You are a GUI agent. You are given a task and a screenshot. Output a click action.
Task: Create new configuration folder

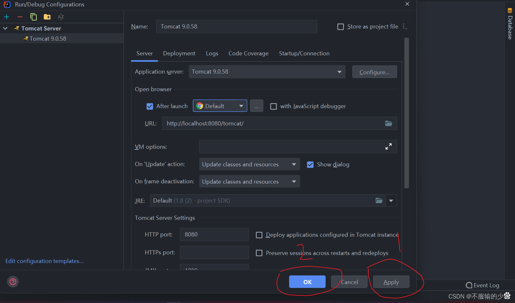pyautogui.click(x=47, y=17)
